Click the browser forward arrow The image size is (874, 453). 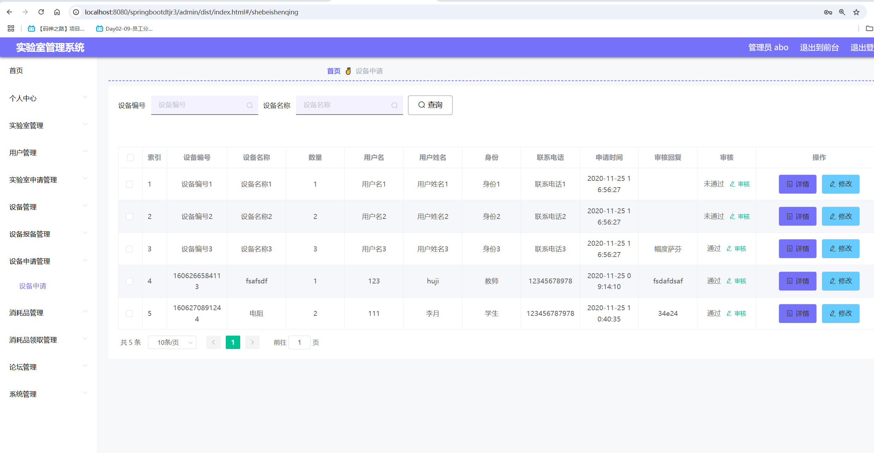[x=25, y=12]
